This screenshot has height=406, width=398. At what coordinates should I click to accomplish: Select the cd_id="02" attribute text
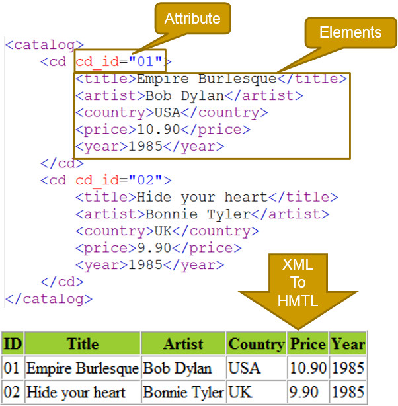[x=119, y=181]
